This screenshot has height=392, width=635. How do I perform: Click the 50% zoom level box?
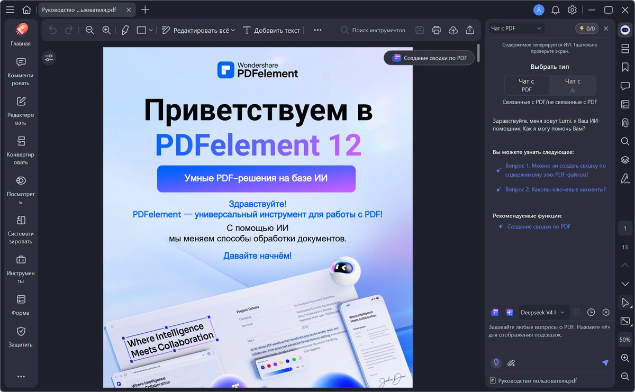pyautogui.click(x=625, y=340)
